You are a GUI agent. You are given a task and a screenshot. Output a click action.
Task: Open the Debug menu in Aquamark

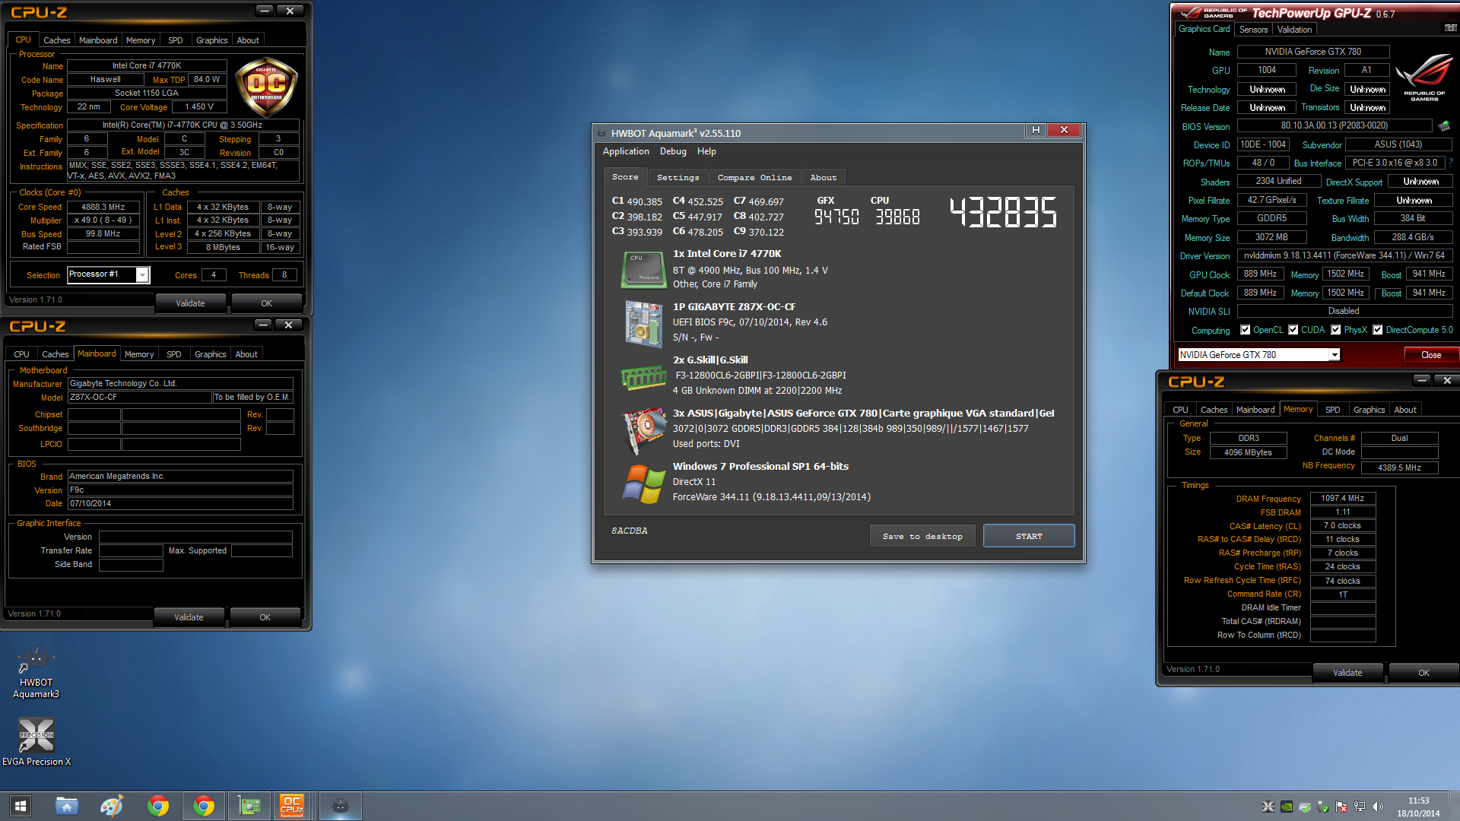click(x=673, y=151)
